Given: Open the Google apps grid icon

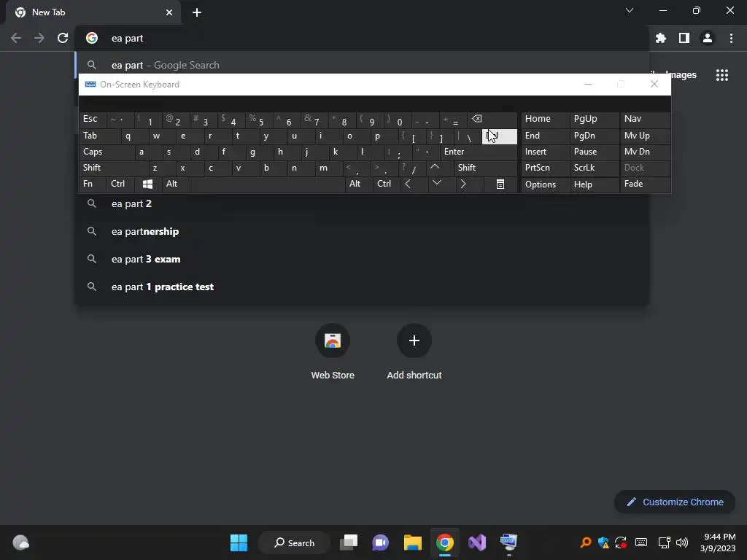Looking at the screenshot, I should pyautogui.click(x=721, y=75).
